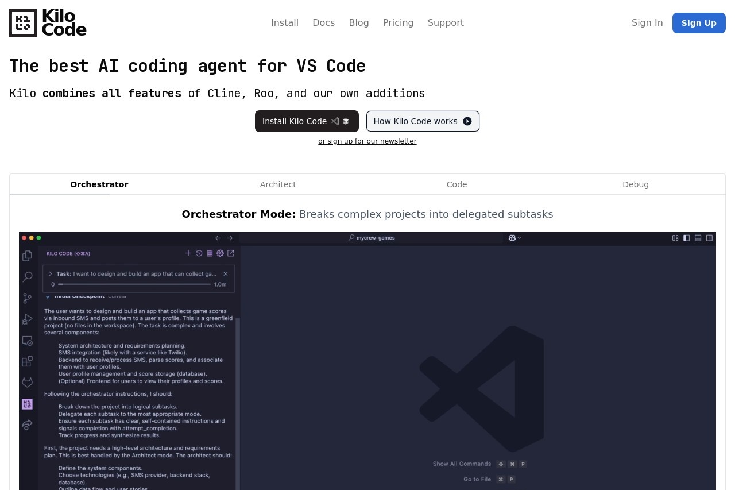
Task: Switch to the Debug tab
Action: 636,184
